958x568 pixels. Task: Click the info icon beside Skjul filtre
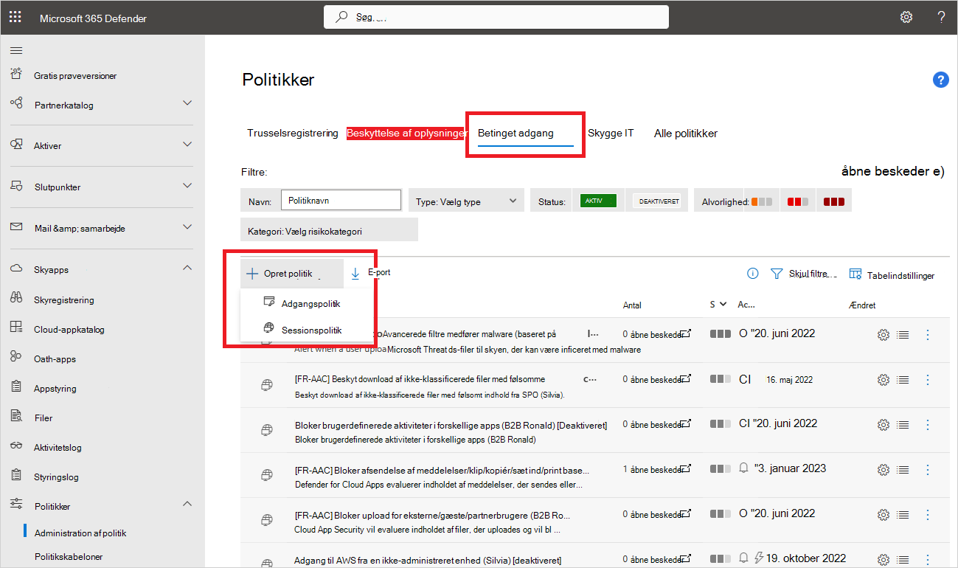pos(752,274)
